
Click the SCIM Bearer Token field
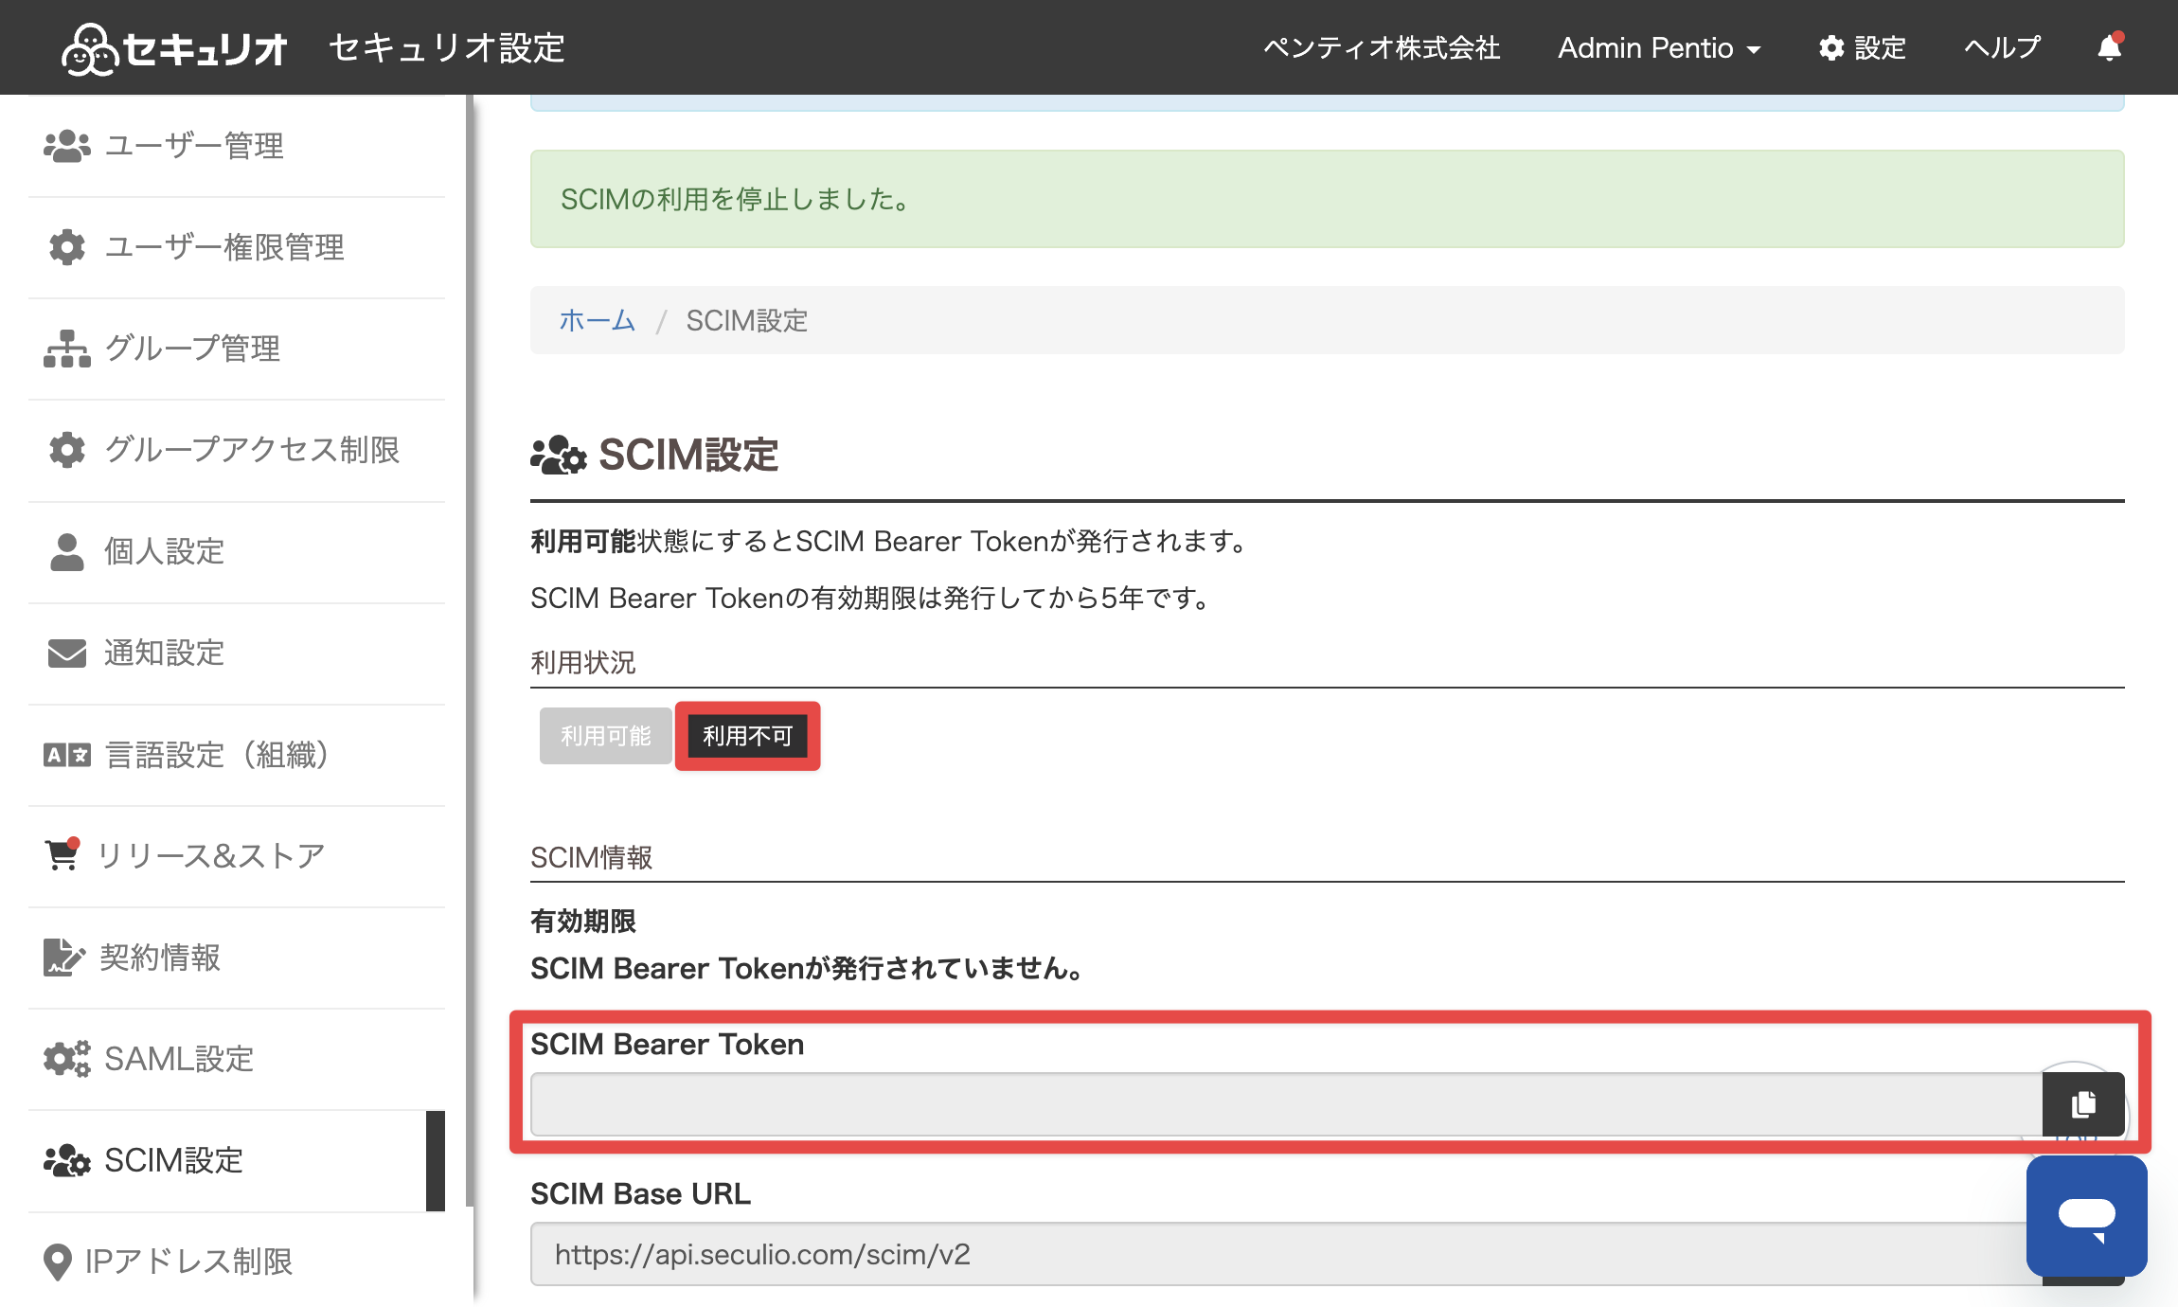[1286, 1104]
